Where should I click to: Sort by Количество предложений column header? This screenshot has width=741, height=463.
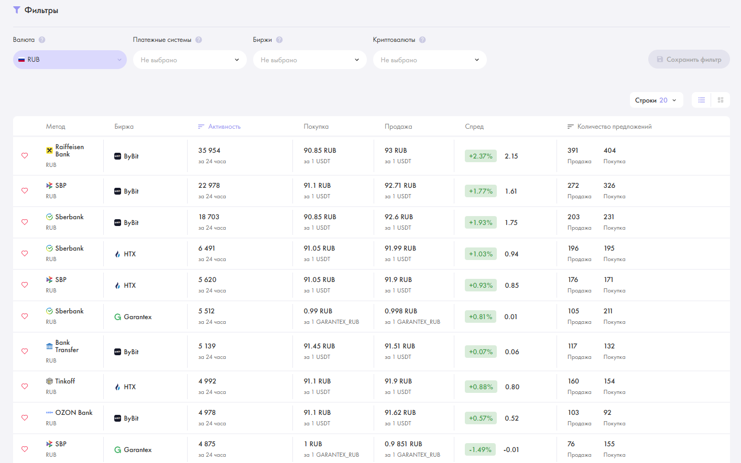609,127
